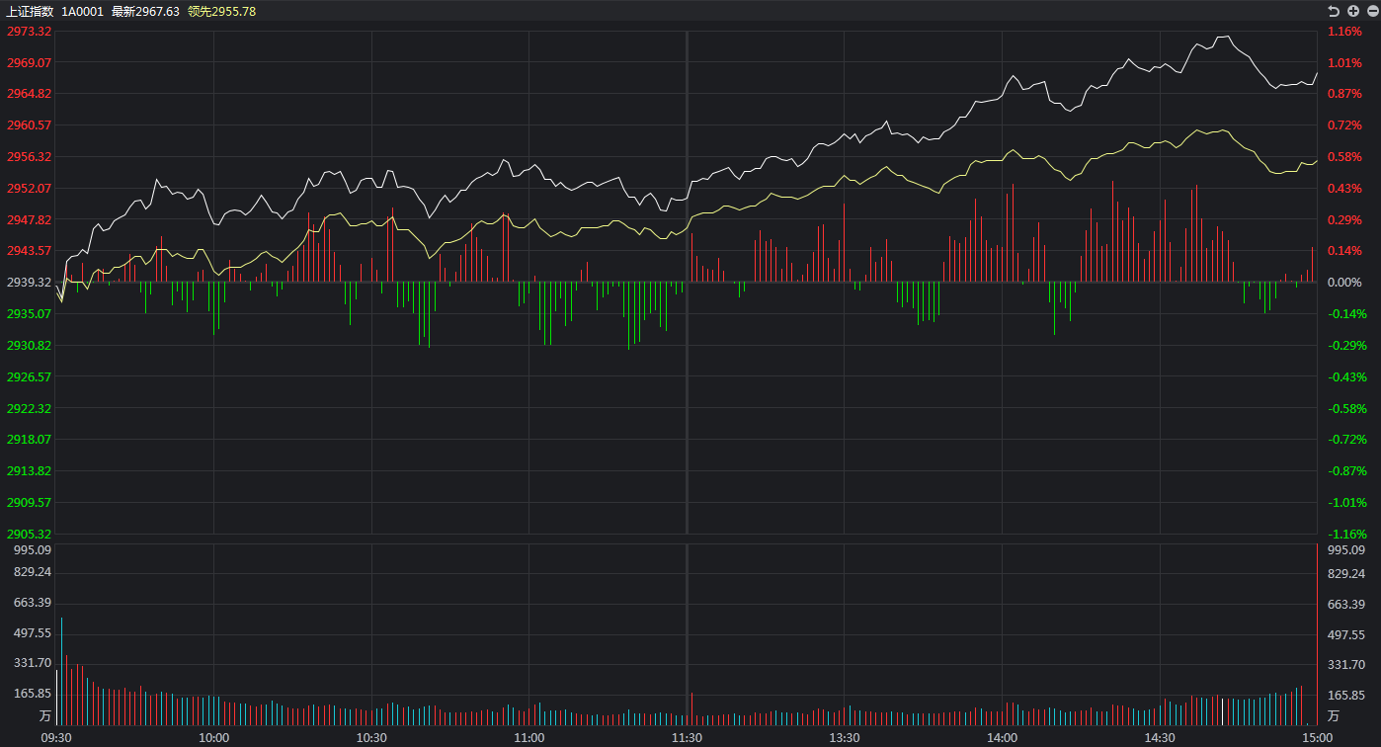The height and width of the screenshot is (747, 1381).
Task: Click the 2960.57 price axis label
Action: 30,125
